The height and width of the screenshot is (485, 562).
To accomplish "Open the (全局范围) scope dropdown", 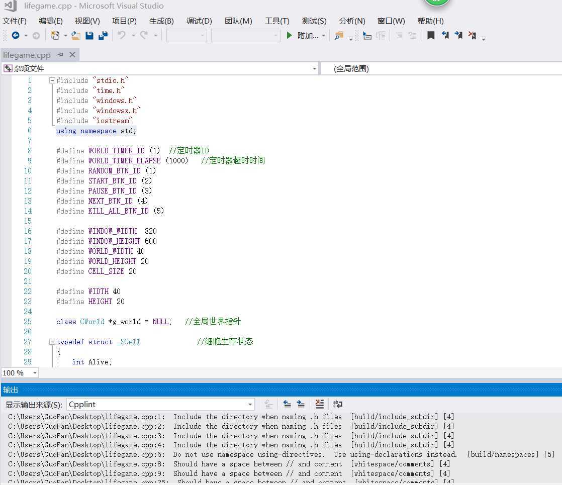I will [441, 68].
